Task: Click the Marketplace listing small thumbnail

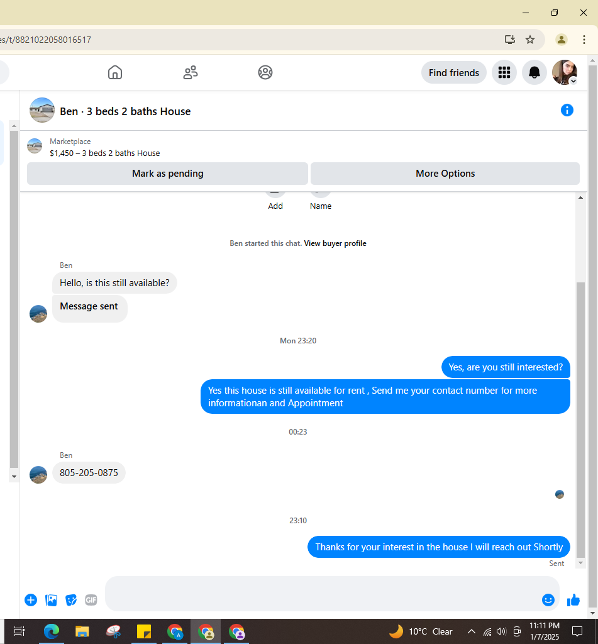Action: pyautogui.click(x=35, y=146)
